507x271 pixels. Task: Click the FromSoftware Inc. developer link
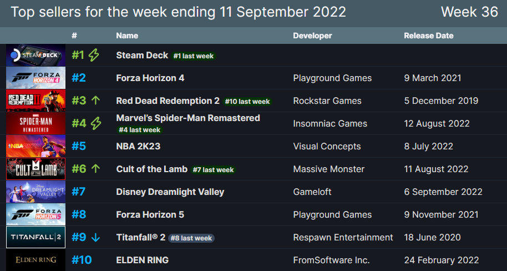[x=331, y=260]
